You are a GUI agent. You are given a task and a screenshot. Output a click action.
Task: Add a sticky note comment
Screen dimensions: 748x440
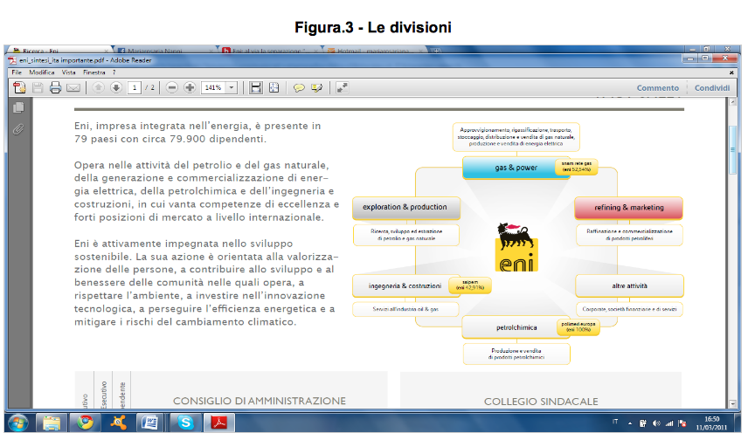click(x=299, y=87)
